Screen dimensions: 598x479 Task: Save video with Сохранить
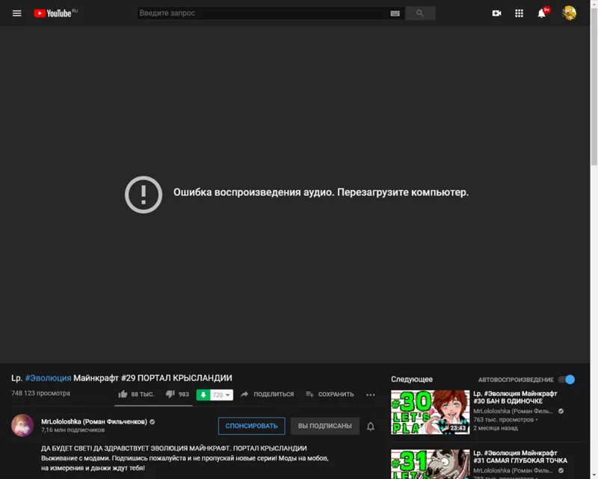[330, 394]
